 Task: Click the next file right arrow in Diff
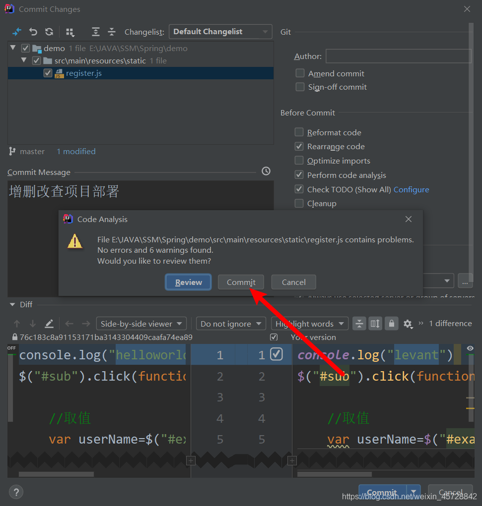point(86,323)
